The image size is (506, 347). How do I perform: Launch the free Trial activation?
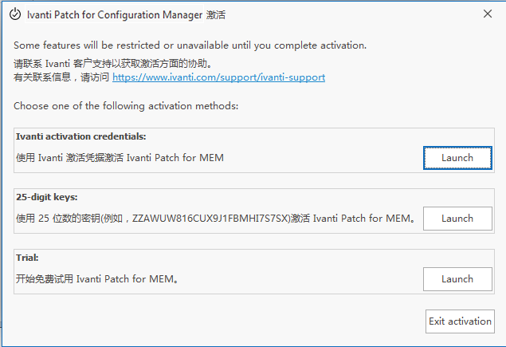[x=457, y=279]
